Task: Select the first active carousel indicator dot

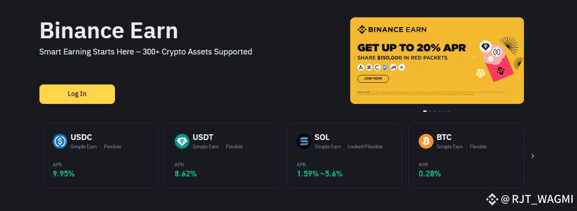Action: click(x=425, y=111)
